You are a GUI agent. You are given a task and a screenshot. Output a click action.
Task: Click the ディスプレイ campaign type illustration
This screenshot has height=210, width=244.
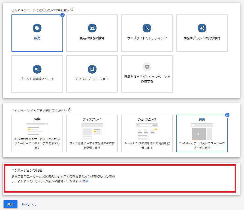(92, 132)
